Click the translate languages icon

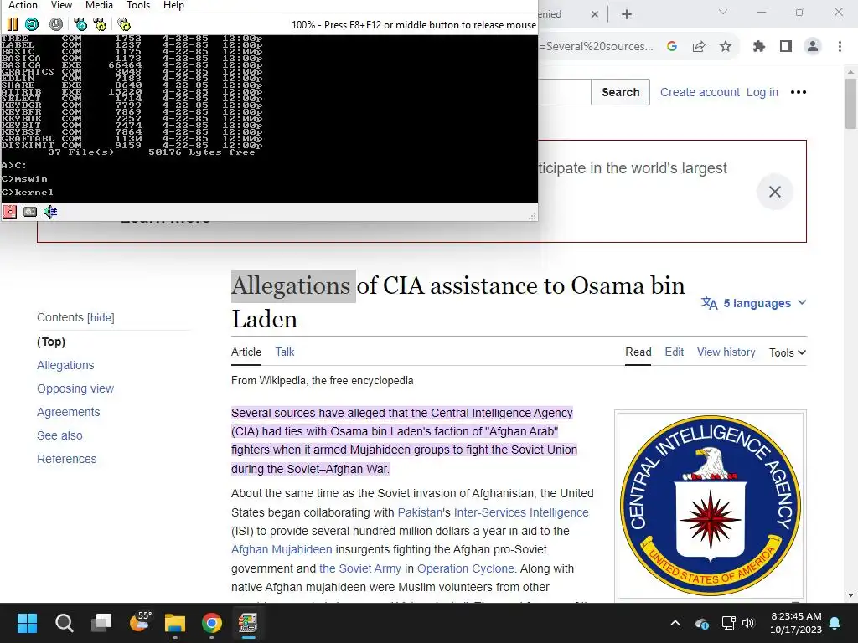point(709,303)
